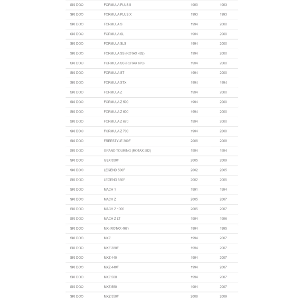Click the FORMULA Z 700 model name

click(116, 131)
